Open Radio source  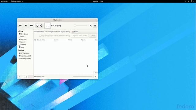click(x=21, y=47)
